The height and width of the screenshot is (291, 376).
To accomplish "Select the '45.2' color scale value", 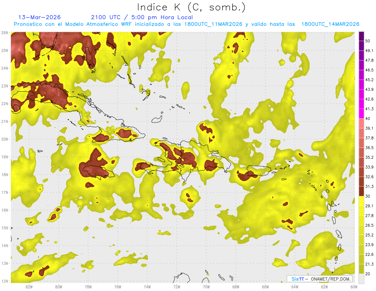I will [369, 80].
